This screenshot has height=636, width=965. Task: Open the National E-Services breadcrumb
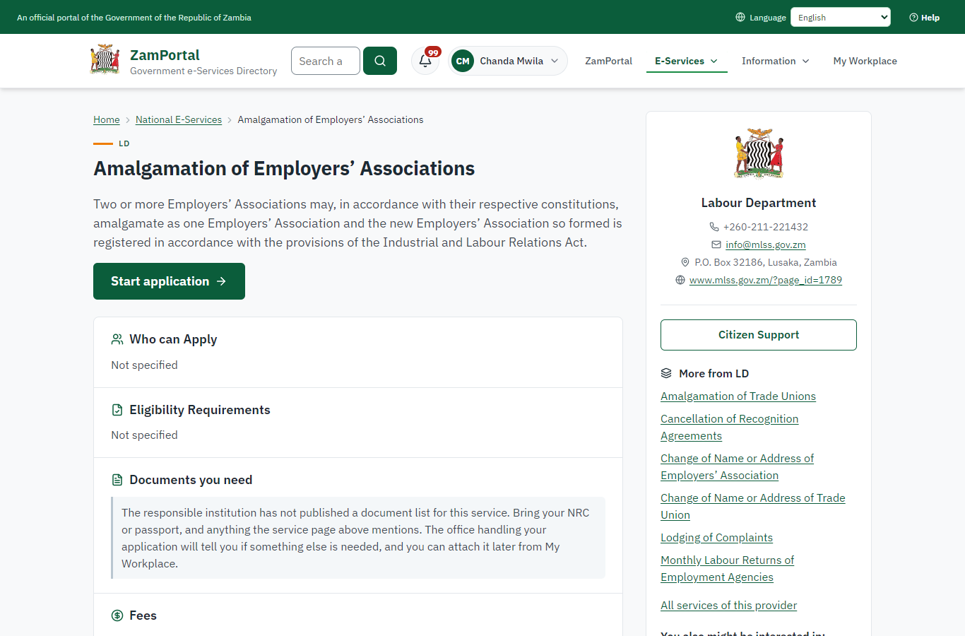(x=179, y=119)
